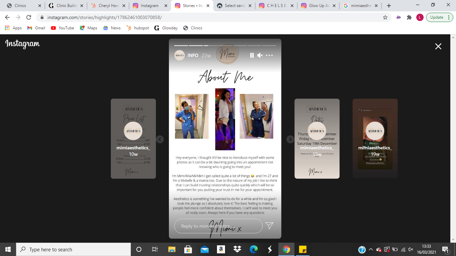Screen dimensions: 456x256
Task: Open the hubspot bookmark
Action: [138, 28]
